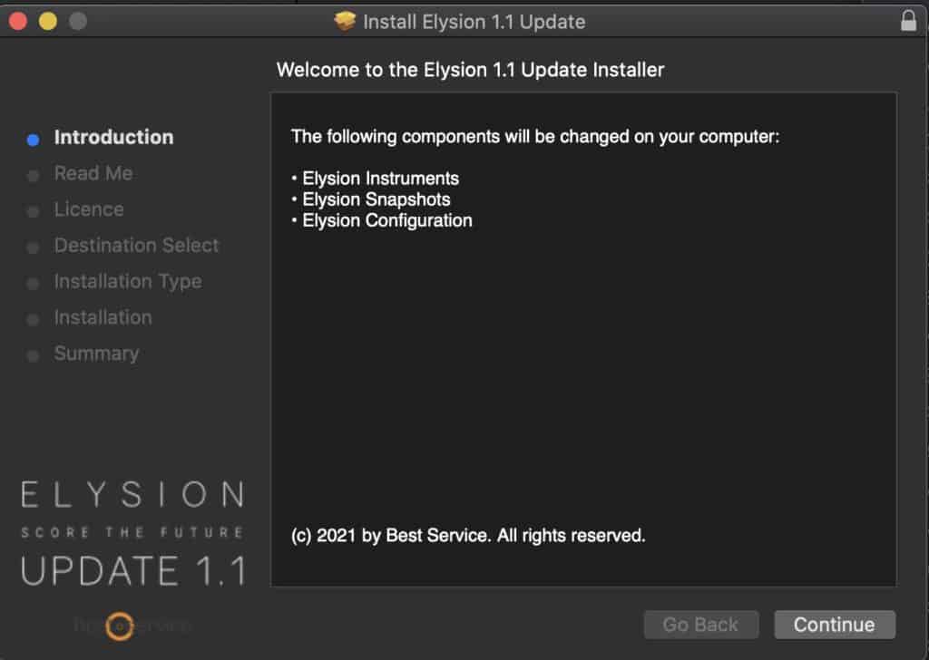Select Read Me in the sidebar
Image resolution: width=929 pixels, height=660 pixels.
(x=93, y=173)
